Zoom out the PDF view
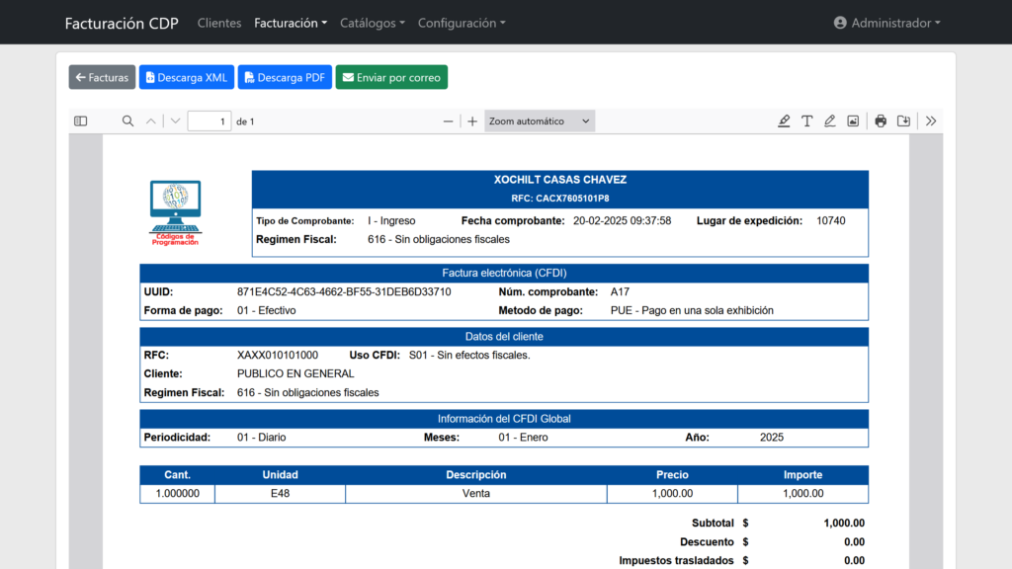 tap(449, 122)
